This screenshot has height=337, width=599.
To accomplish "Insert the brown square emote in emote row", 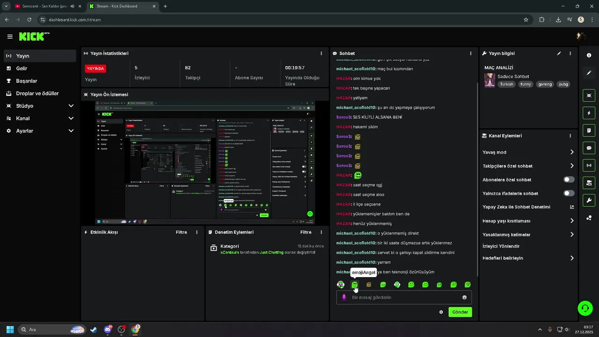I will click(369, 285).
